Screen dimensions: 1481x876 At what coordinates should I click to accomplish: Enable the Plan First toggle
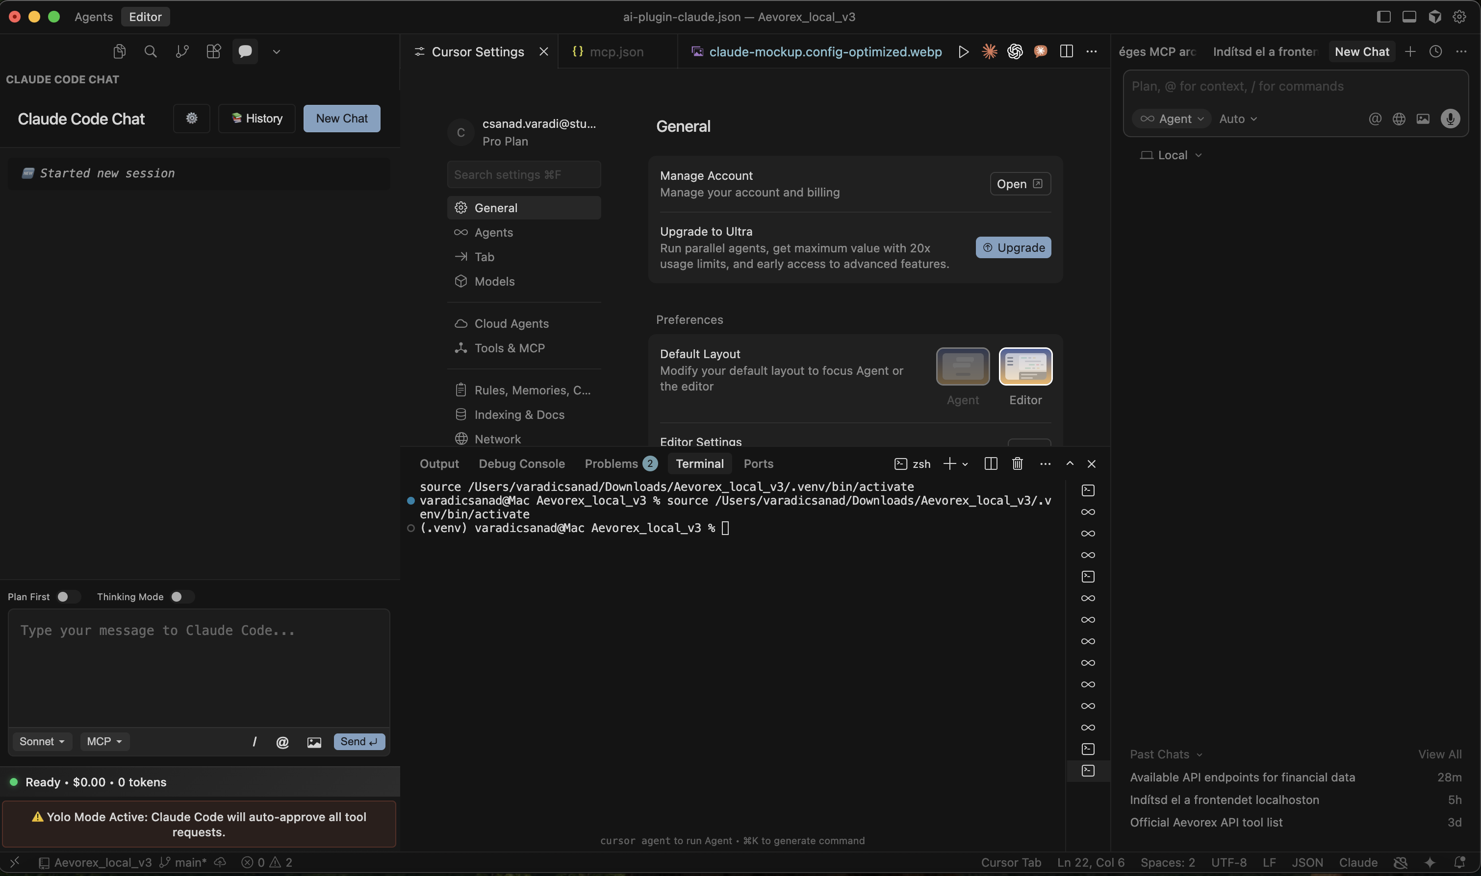(x=68, y=596)
